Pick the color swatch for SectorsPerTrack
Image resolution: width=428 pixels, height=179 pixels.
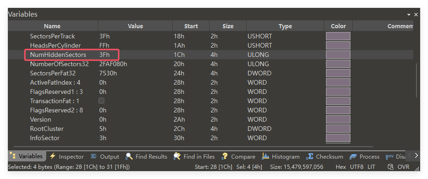(338, 36)
